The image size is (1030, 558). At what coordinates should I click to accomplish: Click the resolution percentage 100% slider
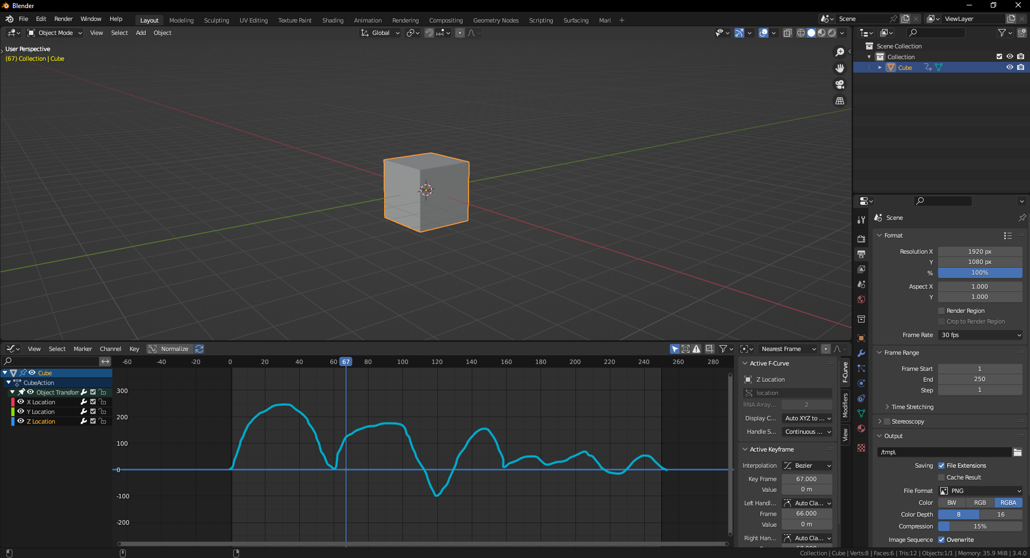tap(980, 273)
